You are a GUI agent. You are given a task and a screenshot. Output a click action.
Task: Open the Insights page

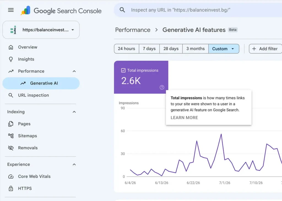pyautogui.click(x=41, y=59)
